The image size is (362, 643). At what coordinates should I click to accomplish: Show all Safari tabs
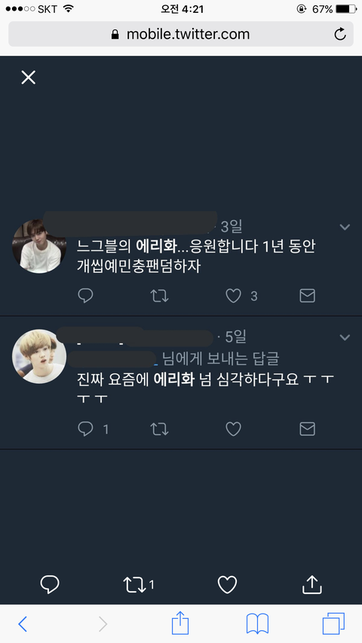(x=333, y=623)
